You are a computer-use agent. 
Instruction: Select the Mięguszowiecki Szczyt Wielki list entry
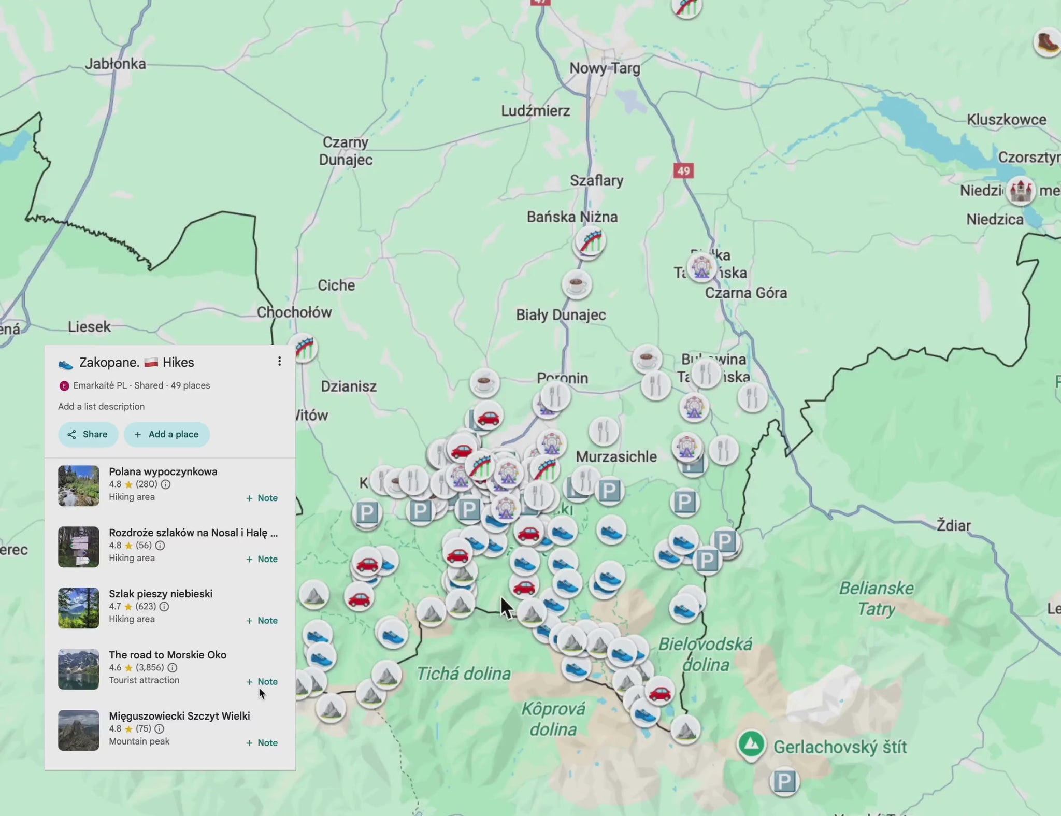pos(179,716)
